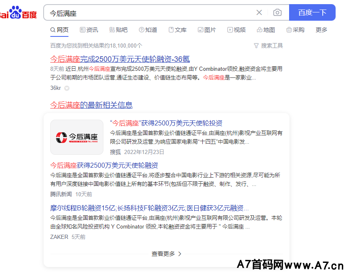
Task: Click the Baidu logo
Action: click(19, 13)
